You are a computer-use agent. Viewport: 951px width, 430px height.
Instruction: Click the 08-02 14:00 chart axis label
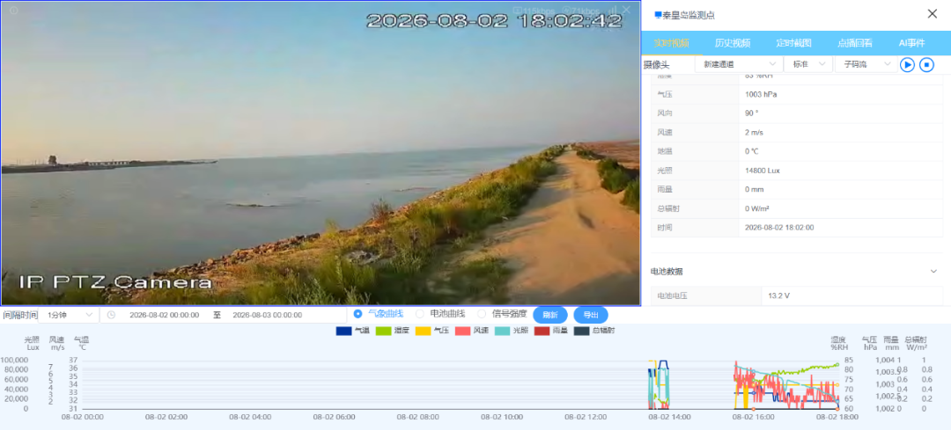669,417
